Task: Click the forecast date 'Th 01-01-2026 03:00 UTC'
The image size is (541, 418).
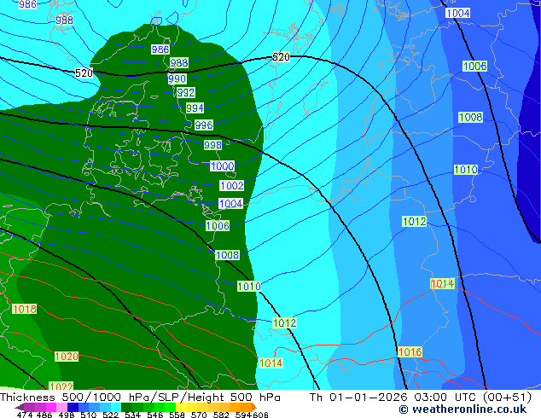Action: point(393,397)
